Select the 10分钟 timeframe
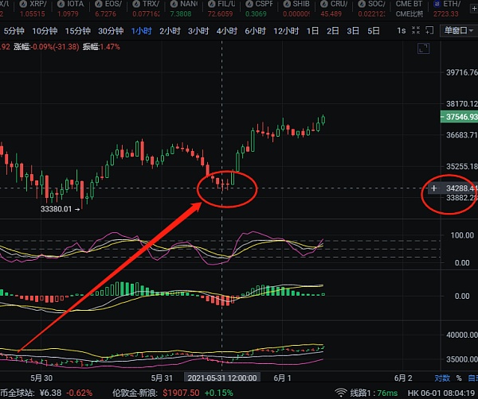This screenshot has height=399, width=478. click(45, 31)
